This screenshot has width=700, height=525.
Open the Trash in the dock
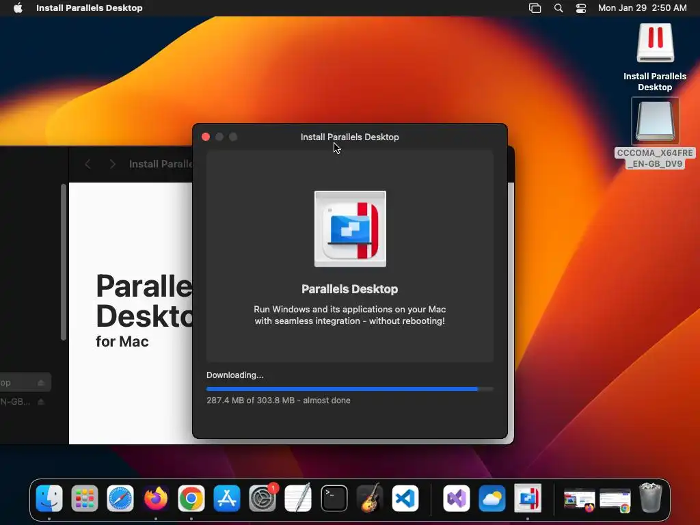pos(651,498)
